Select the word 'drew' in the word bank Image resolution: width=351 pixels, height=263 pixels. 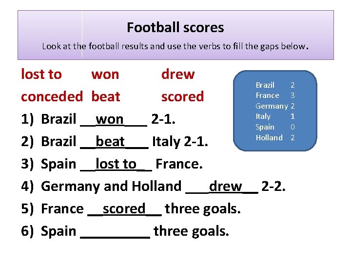pos(177,75)
